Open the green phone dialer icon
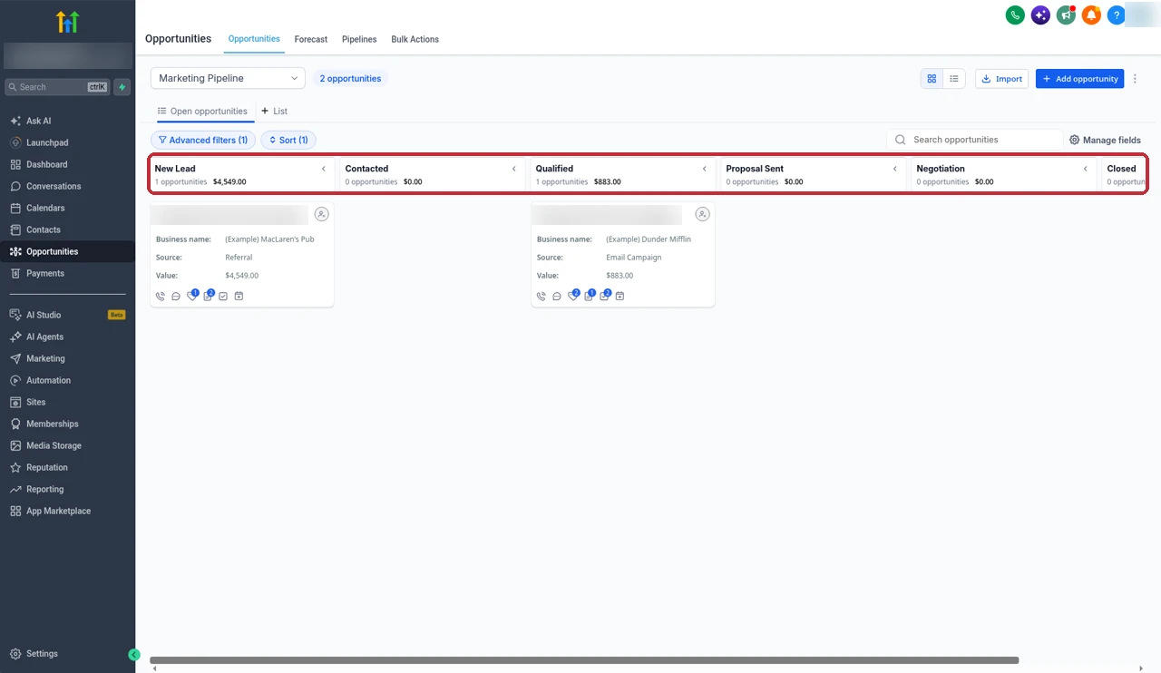 pyautogui.click(x=1015, y=15)
